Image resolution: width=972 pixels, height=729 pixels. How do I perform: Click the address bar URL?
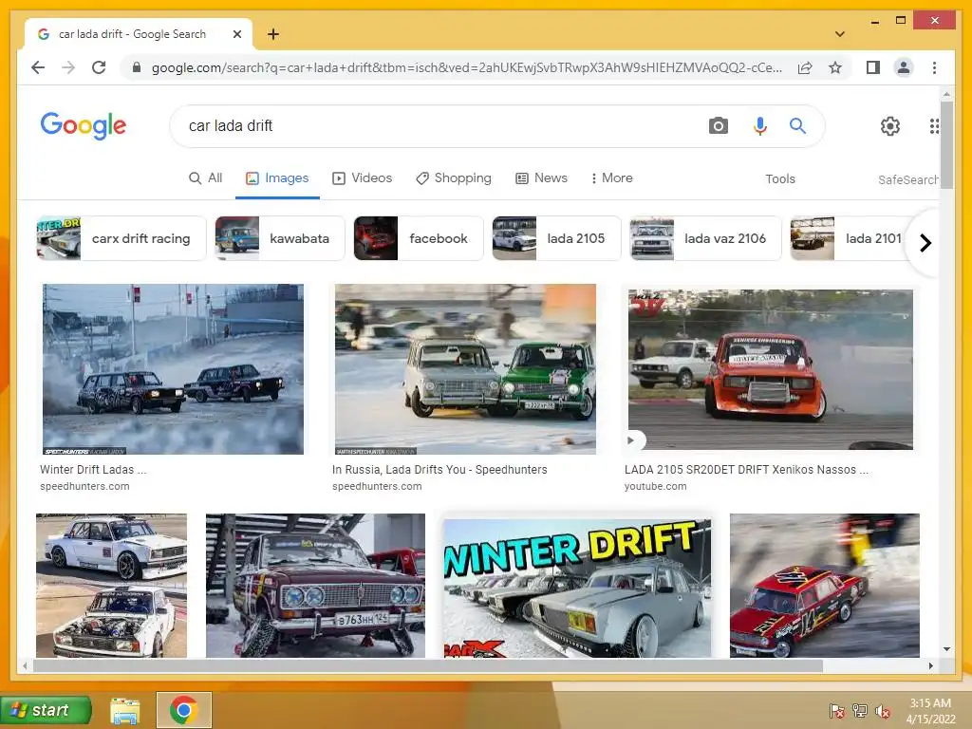tap(466, 67)
